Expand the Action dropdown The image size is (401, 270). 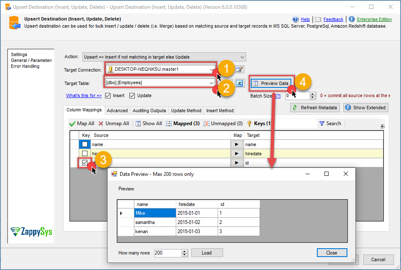[x=242, y=57]
